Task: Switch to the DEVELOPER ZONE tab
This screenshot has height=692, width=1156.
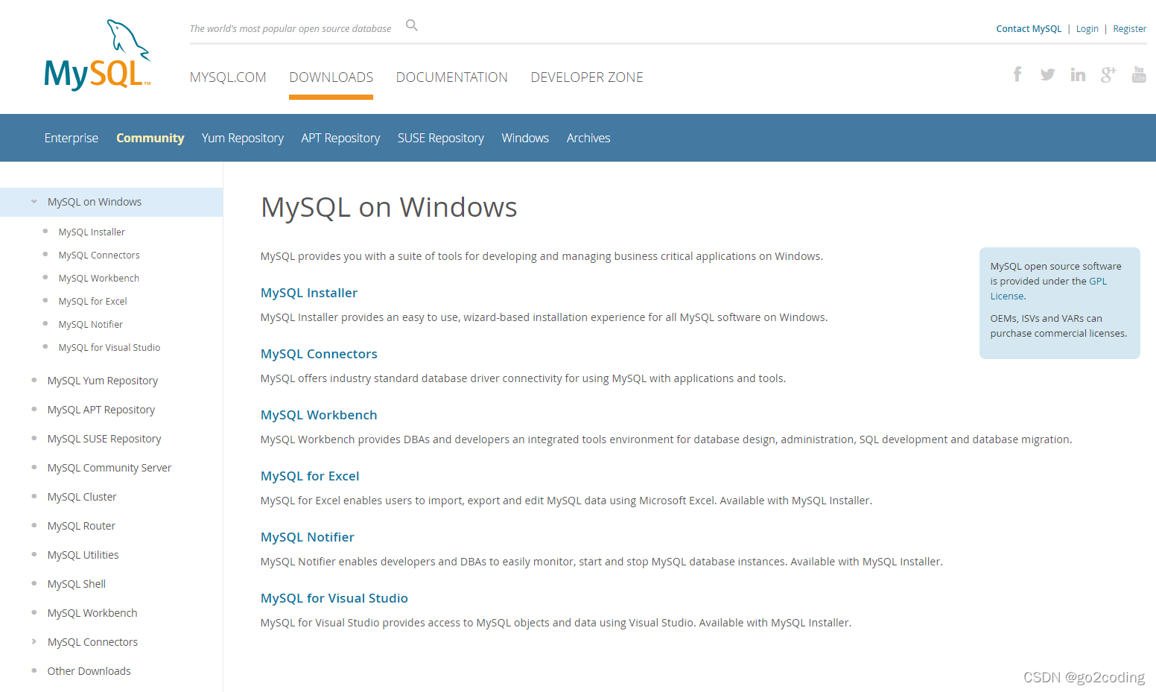Action: (x=587, y=77)
